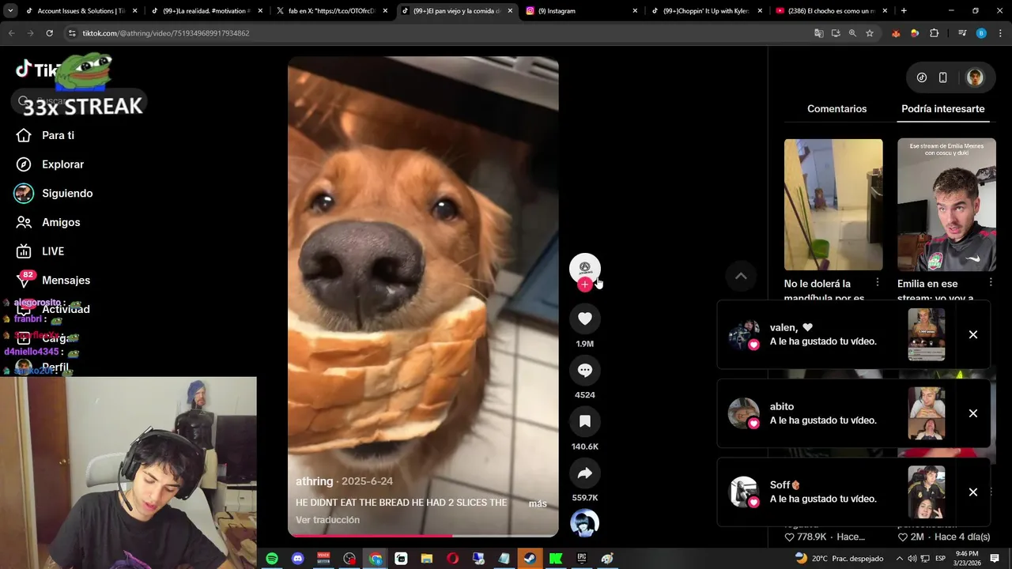Image resolution: width=1012 pixels, height=569 pixels.
Task: Follow athring using the red plus badge
Action: coord(585,284)
